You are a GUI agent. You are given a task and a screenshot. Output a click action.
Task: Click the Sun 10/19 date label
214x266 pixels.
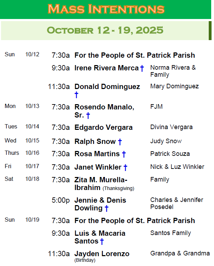coord(22,220)
